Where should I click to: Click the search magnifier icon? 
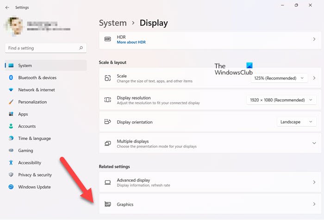(x=81, y=48)
